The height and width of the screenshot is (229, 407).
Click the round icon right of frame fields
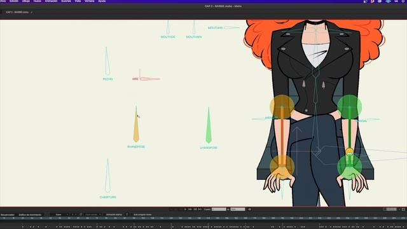point(250,209)
